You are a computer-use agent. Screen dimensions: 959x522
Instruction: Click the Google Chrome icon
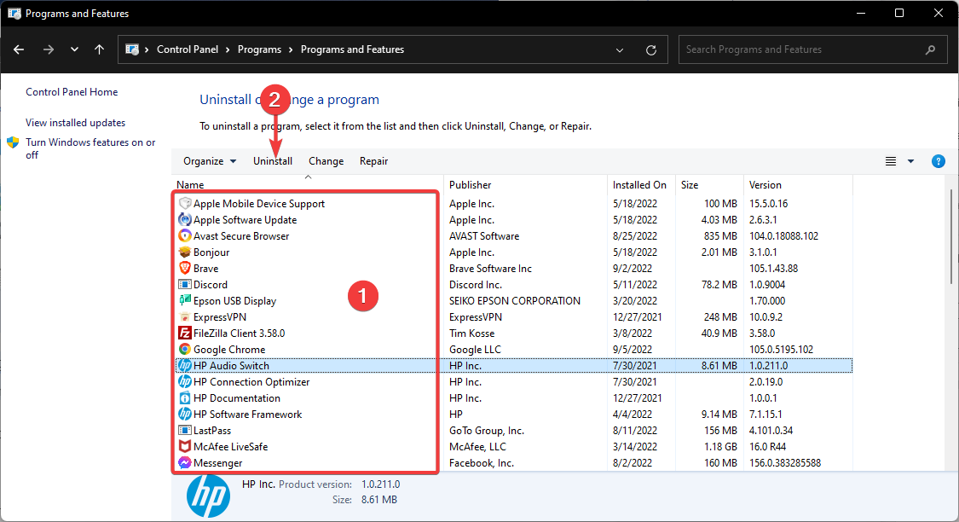pos(185,350)
